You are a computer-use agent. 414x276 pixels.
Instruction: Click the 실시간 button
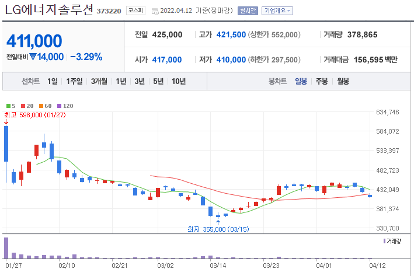coord(248,11)
